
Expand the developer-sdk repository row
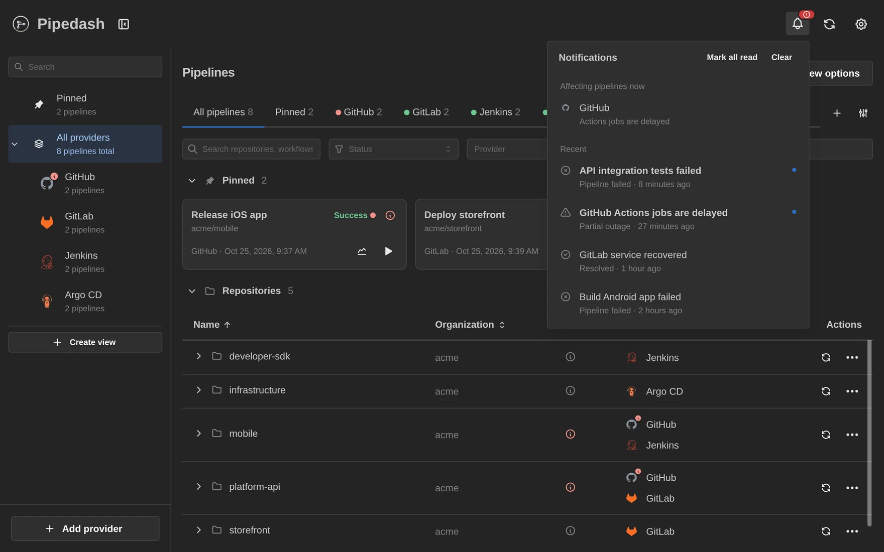coord(198,356)
